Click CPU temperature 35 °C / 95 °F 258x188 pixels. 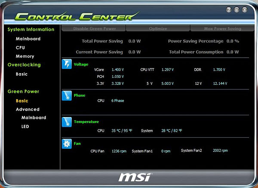[122, 131]
